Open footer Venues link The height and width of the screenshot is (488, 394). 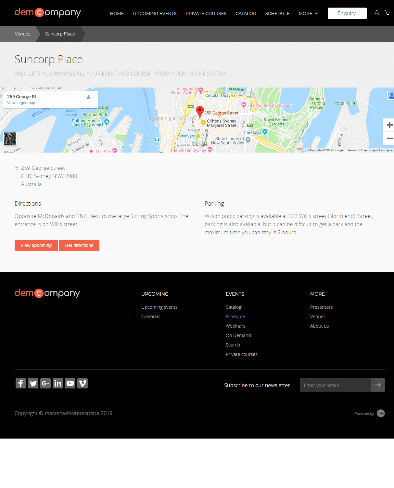click(x=318, y=317)
